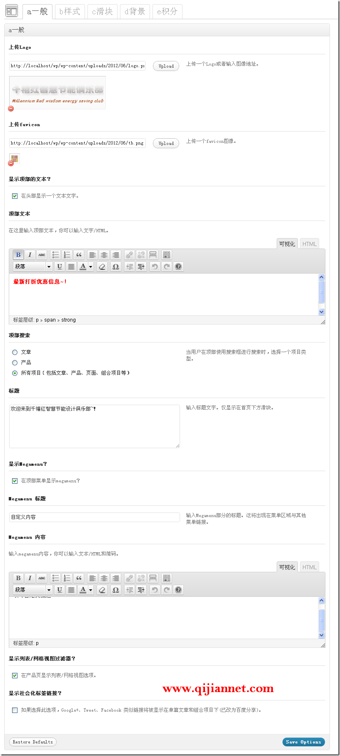Click the Restore Defaults button

pos(33,742)
